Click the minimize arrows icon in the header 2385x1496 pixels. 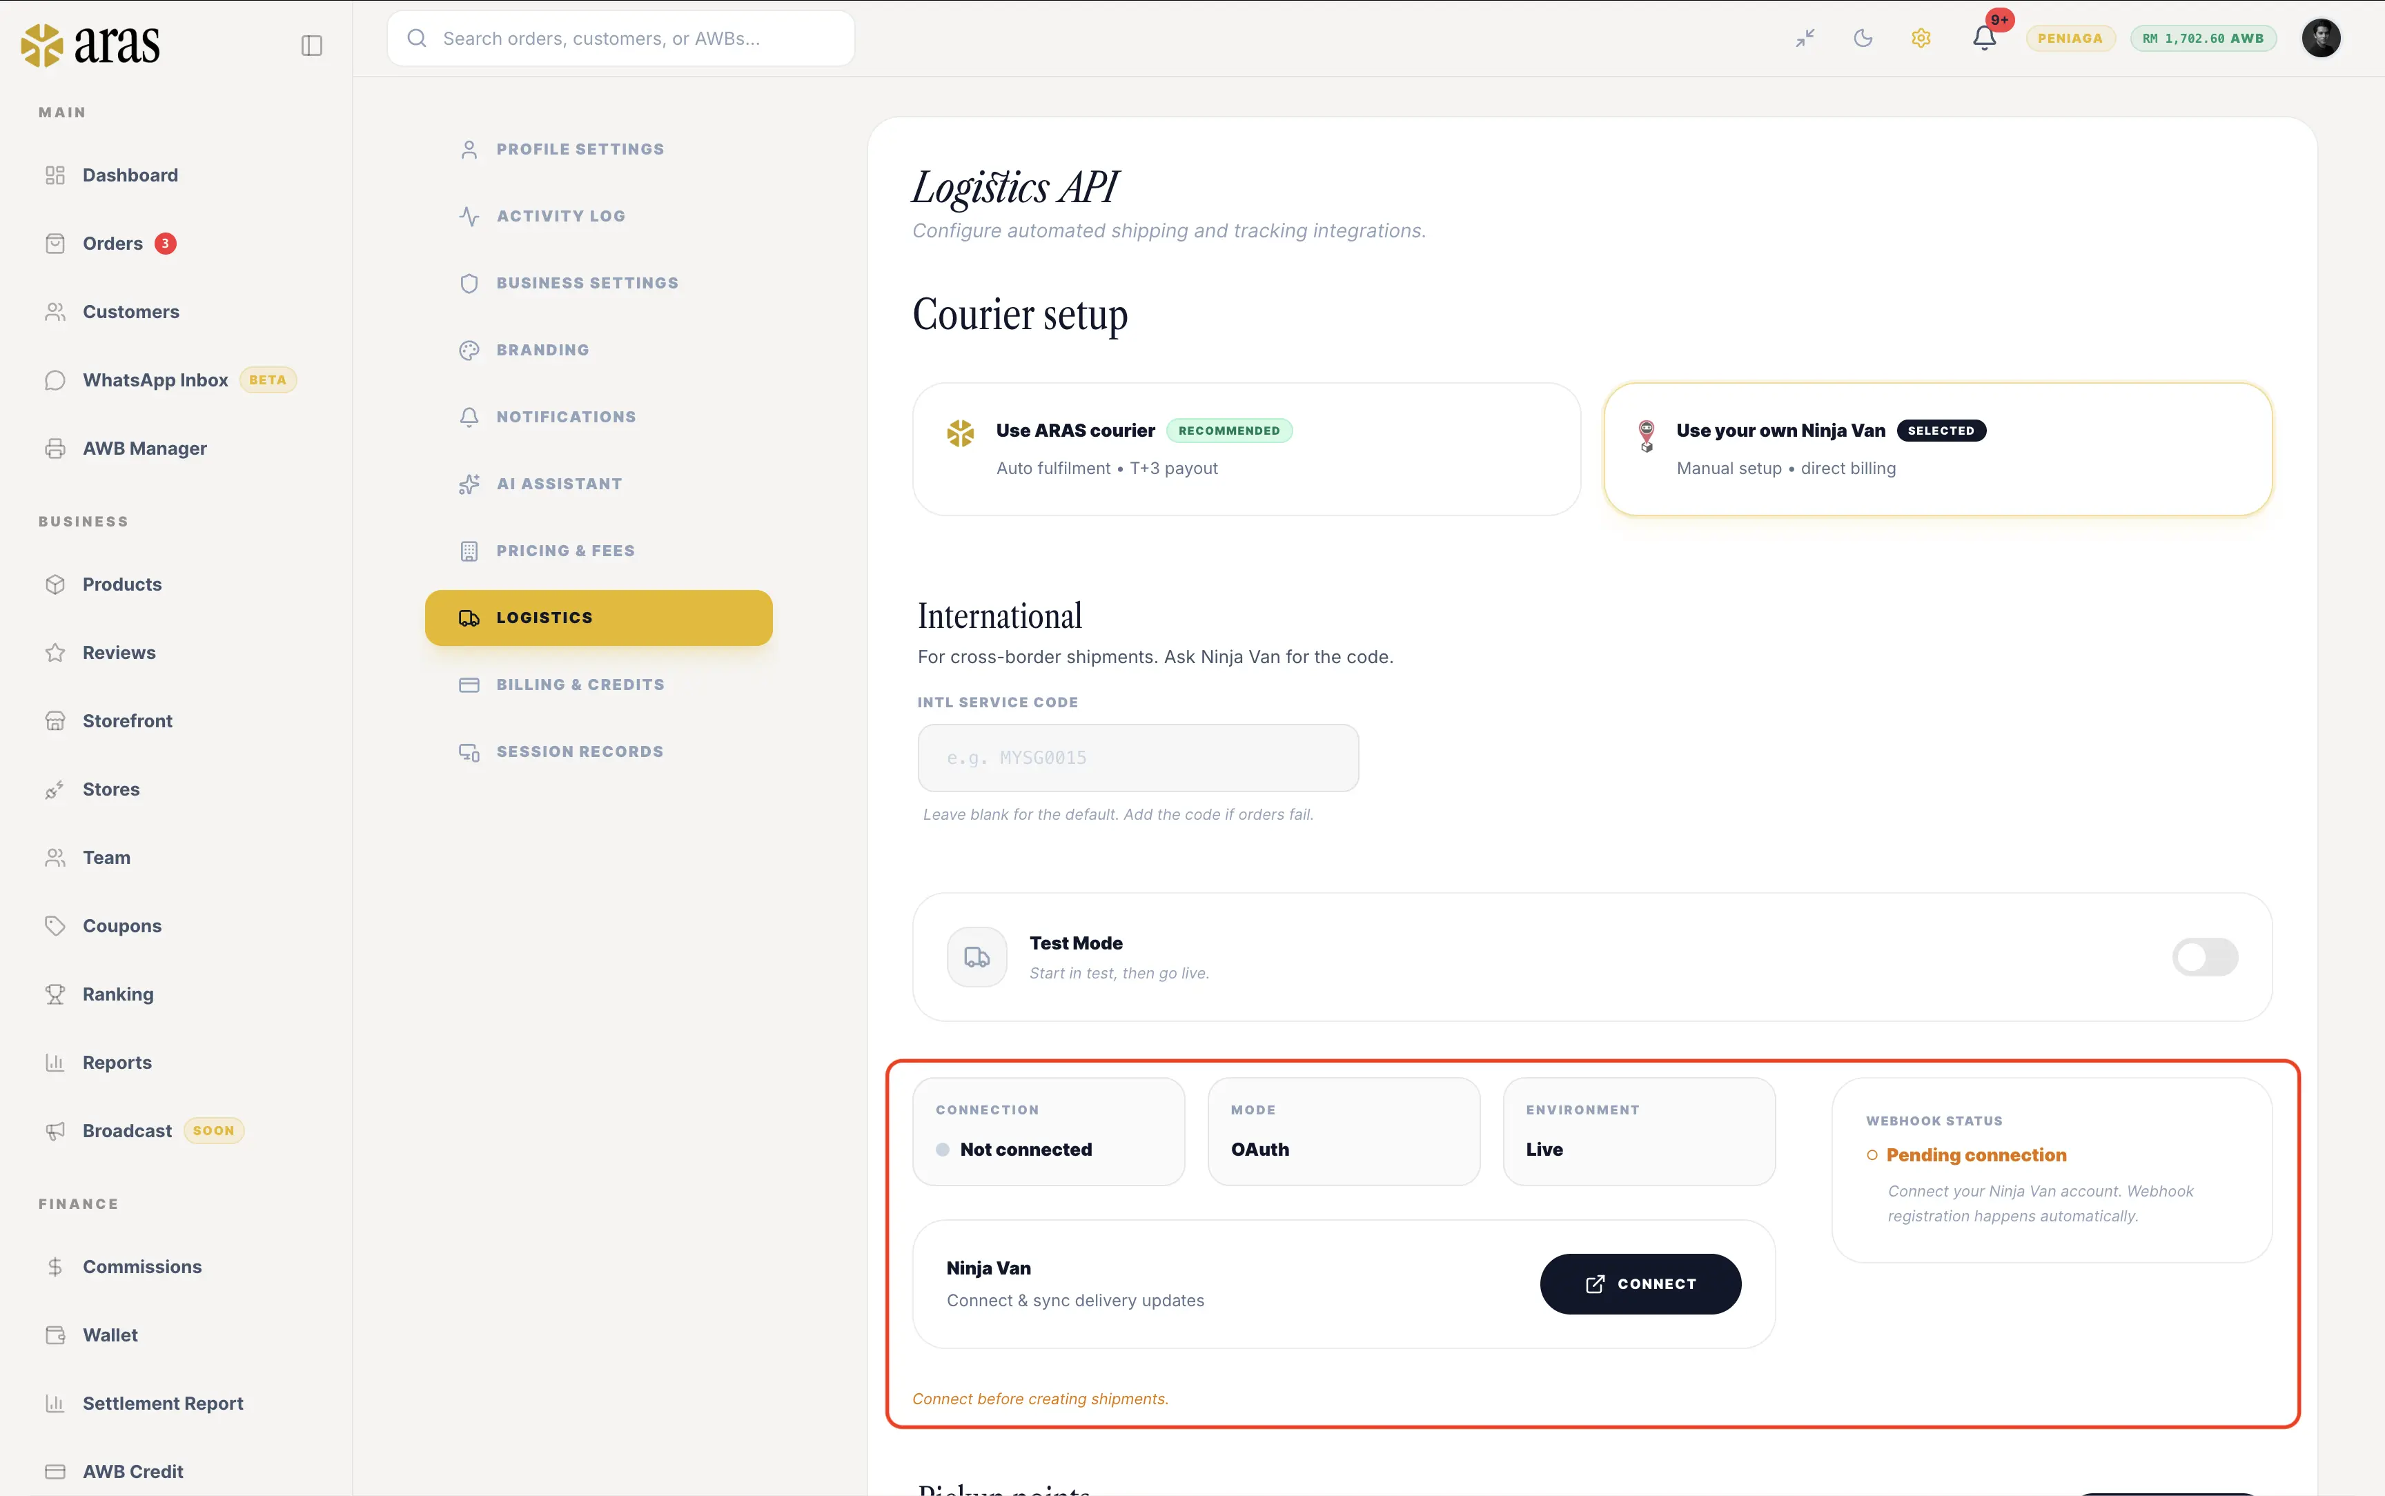pyautogui.click(x=1805, y=39)
